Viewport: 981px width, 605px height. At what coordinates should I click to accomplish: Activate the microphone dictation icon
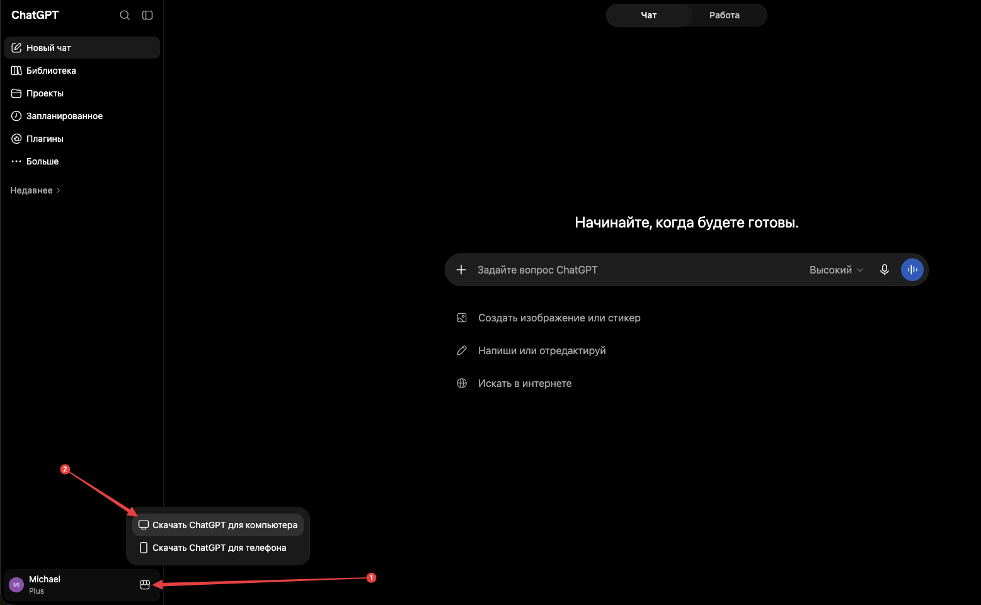885,270
